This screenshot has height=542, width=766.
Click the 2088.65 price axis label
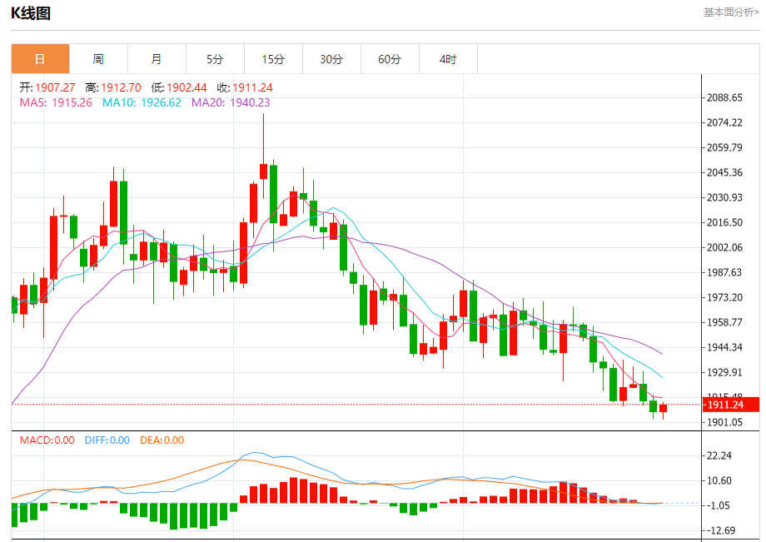point(724,97)
